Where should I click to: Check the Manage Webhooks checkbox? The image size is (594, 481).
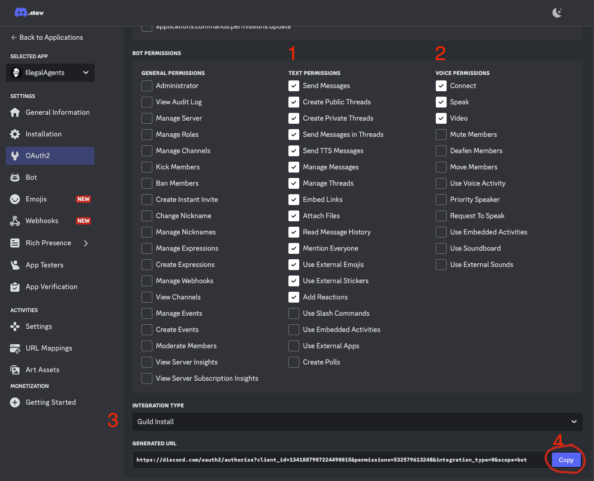pyautogui.click(x=147, y=281)
